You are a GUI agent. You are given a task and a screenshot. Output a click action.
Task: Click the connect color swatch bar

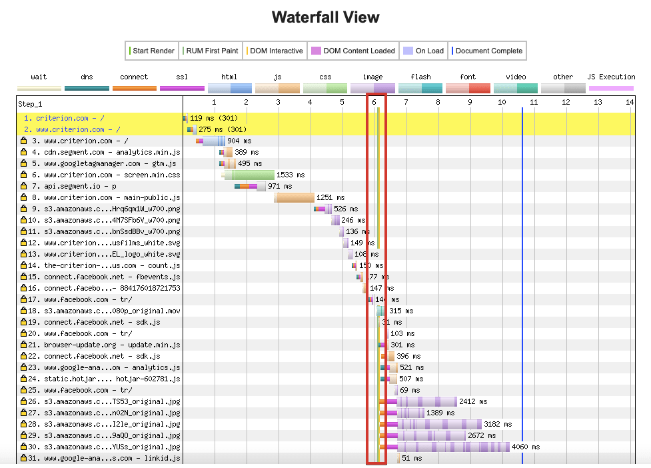pos(135,88)
